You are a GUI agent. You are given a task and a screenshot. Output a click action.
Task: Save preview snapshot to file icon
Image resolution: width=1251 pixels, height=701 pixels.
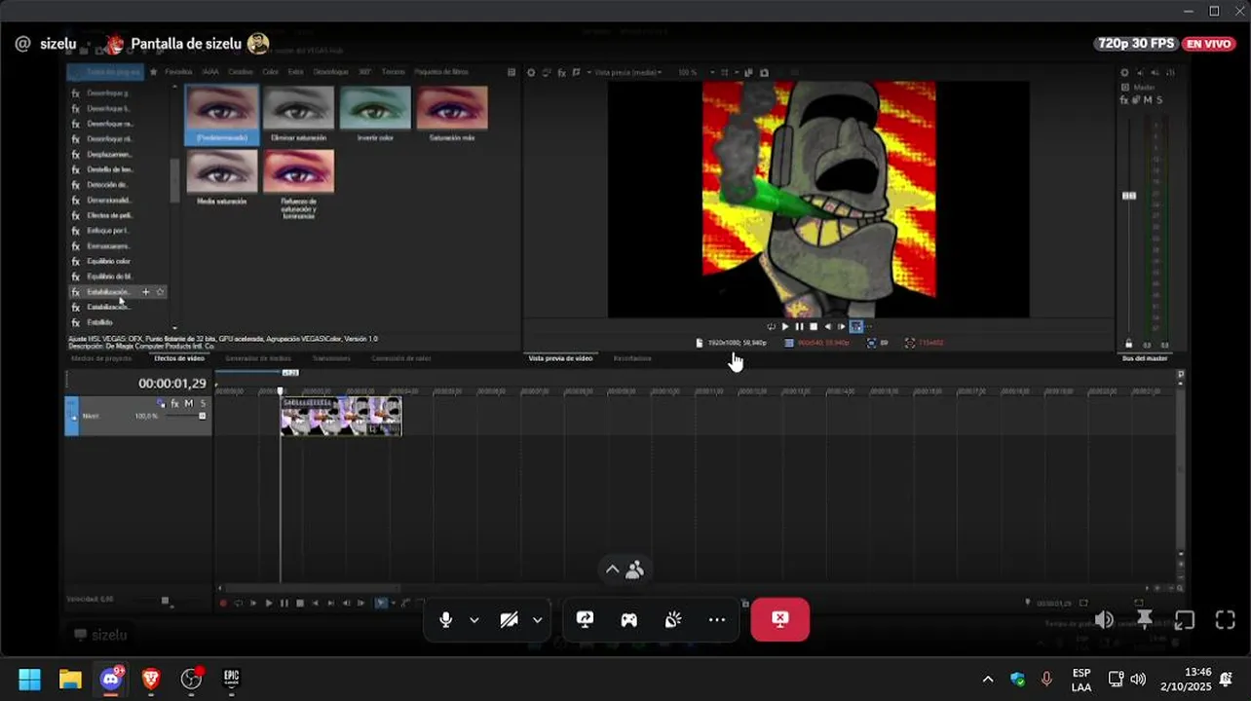[x=764, y=73]
